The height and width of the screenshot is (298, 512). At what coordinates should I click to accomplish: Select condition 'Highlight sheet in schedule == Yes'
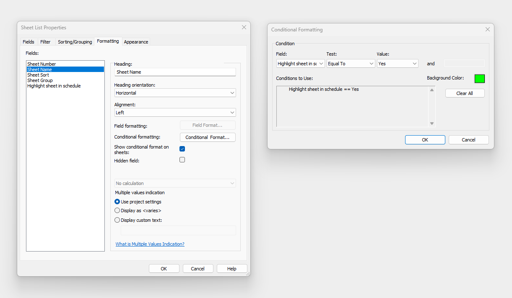coord(324,89)
